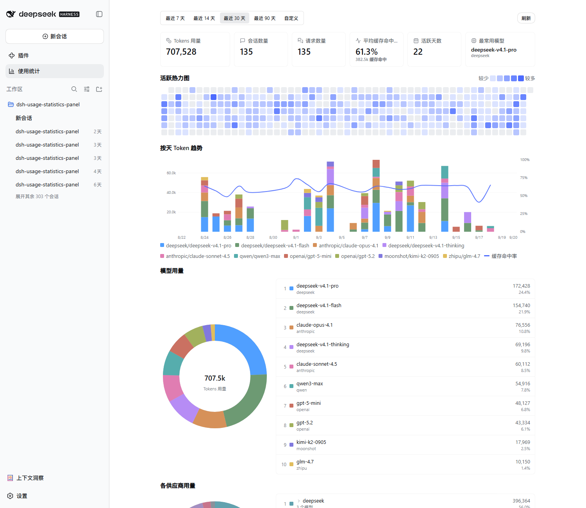This screenshot has width=586, height=508.
Task: Click the workspace search icon
Action: click(x=74, y=89)
